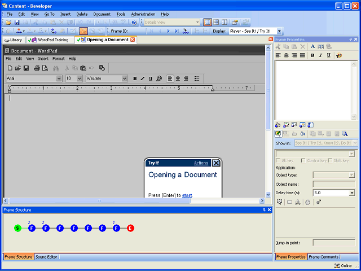Viewport: 361px width, 271px height.
Task: Click the blue dots path icon in second toolbar
Action: 54,31
